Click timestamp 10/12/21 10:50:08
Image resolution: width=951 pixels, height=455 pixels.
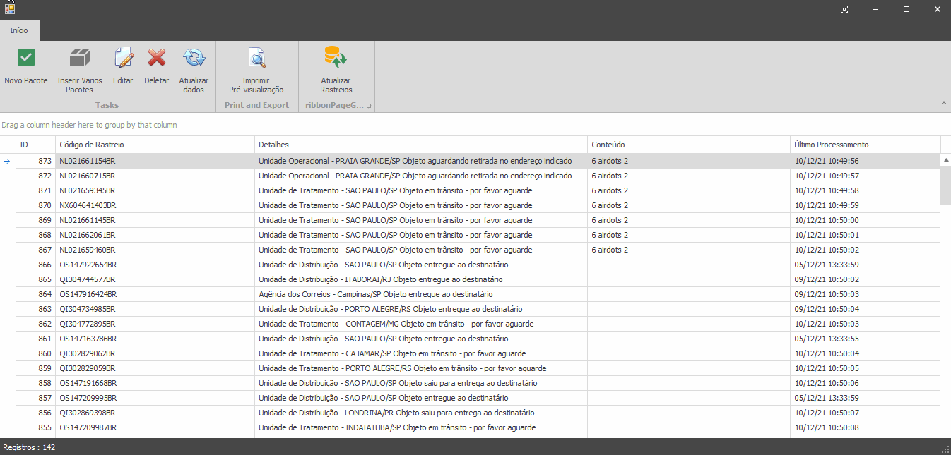pyautogui.click(x=827, y=427)
